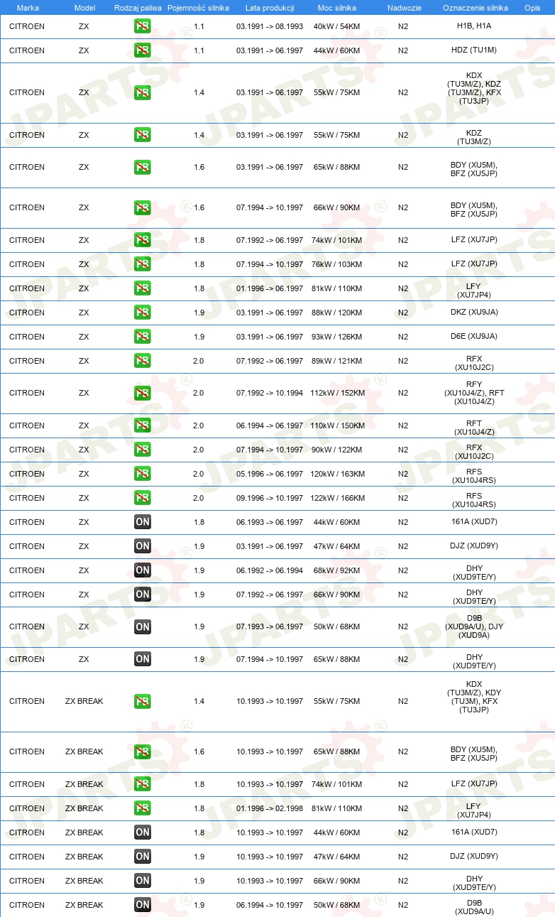Image resolution: width=555 pixels, height=917 pixels.
Task: Click the ON diesel icon in the 06.1993 -> 06.1997 row
Action: tap(143, 522)
